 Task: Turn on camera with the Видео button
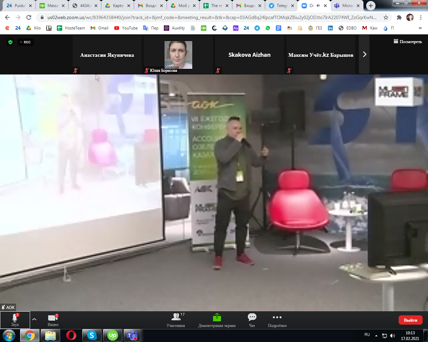click(53, 320)
